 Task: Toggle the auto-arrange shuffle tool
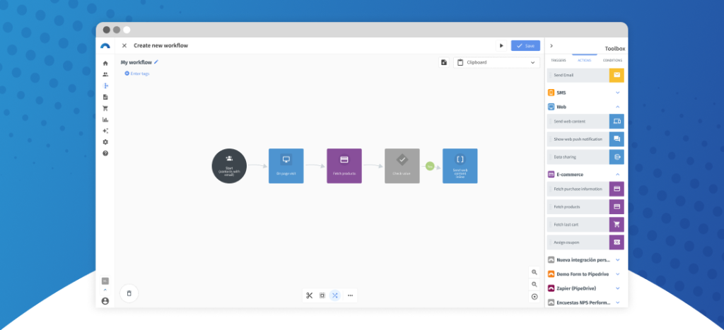(x=335, y=295)
